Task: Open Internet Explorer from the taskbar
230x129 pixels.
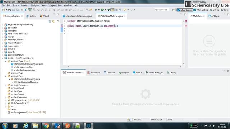Action: coord(26,126)
